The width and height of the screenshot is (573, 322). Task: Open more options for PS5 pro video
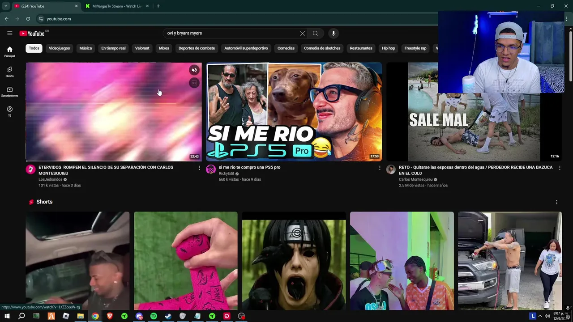pos(380,168)
